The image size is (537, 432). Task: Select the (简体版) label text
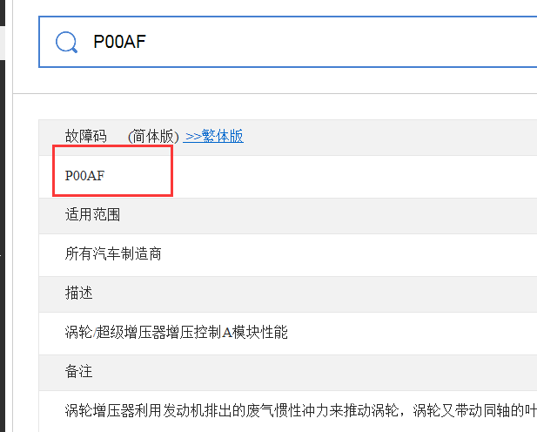(153, 137)
